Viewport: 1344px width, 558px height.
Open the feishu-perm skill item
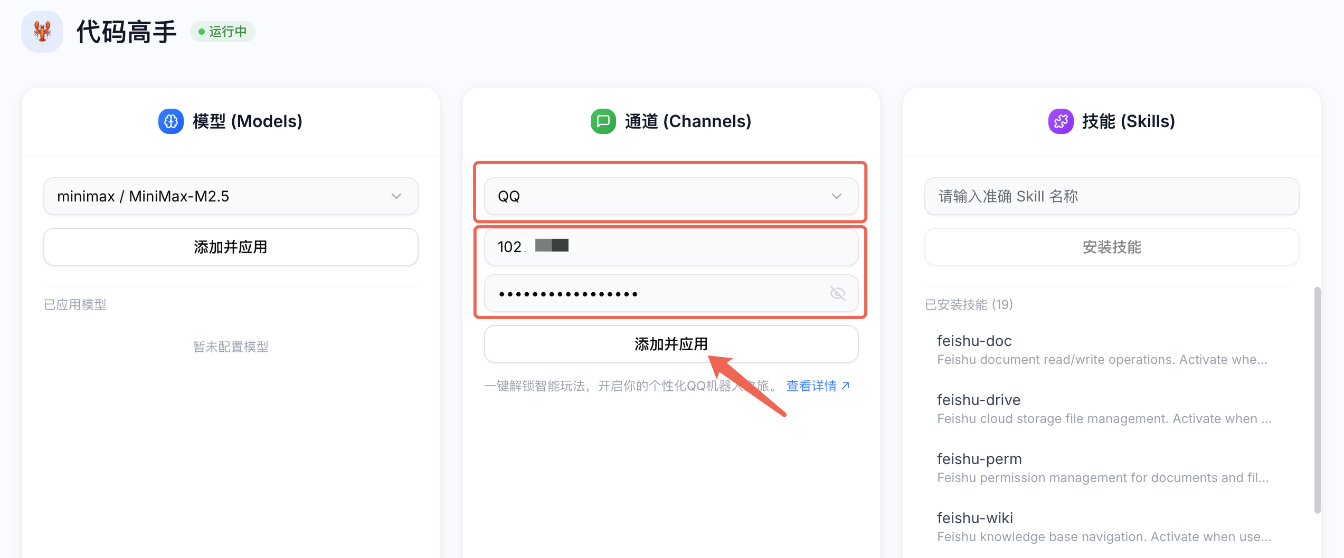[x=1102, y=467]
